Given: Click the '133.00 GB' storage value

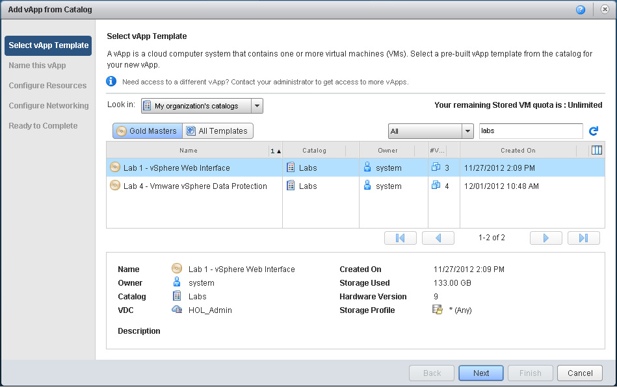Looking at the screenshot, I should [452, 283].
